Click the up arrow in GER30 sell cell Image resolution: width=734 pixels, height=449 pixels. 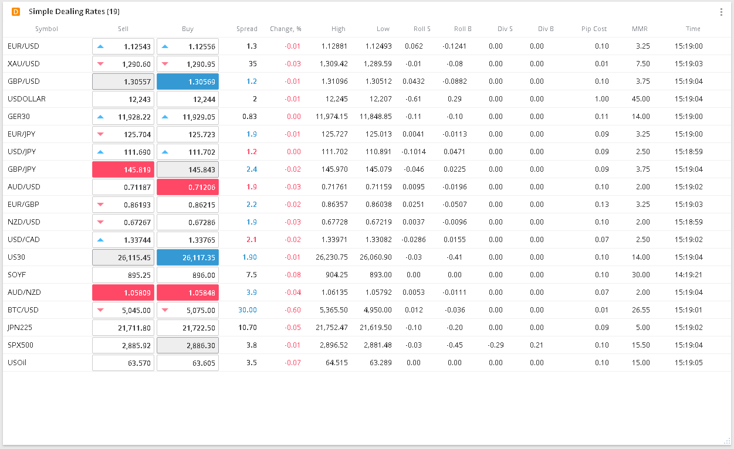click(101, 116)
